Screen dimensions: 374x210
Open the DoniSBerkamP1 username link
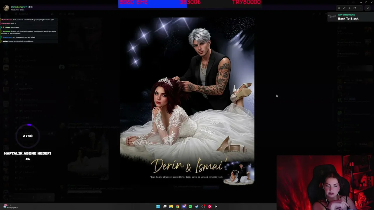point(19,7)
